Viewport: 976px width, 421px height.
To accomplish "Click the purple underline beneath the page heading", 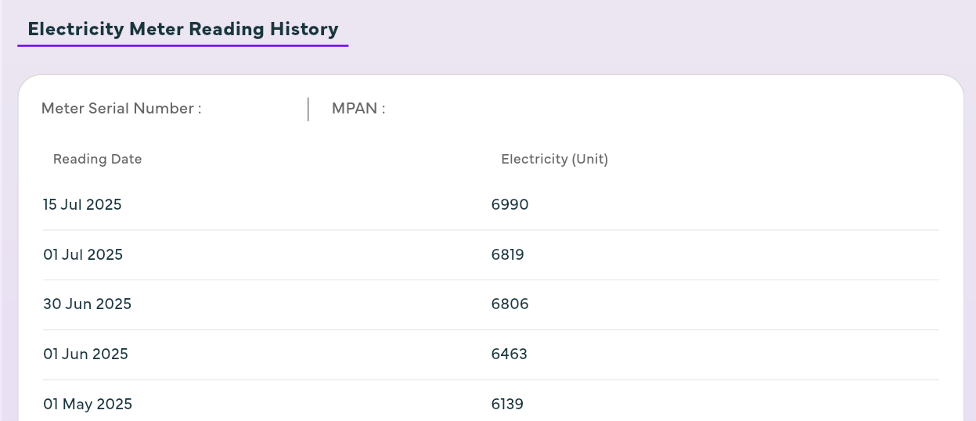I will 182,45.
